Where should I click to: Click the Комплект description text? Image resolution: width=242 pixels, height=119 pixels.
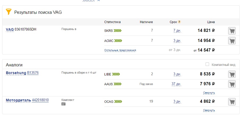point(68,100)
